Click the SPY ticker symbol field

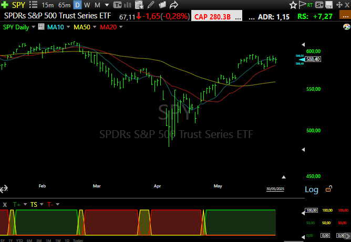[x=18, y=5]
